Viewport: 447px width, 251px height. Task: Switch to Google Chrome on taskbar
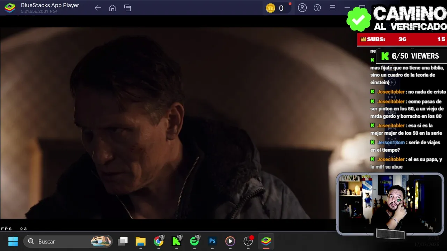[x=159, y=241]
